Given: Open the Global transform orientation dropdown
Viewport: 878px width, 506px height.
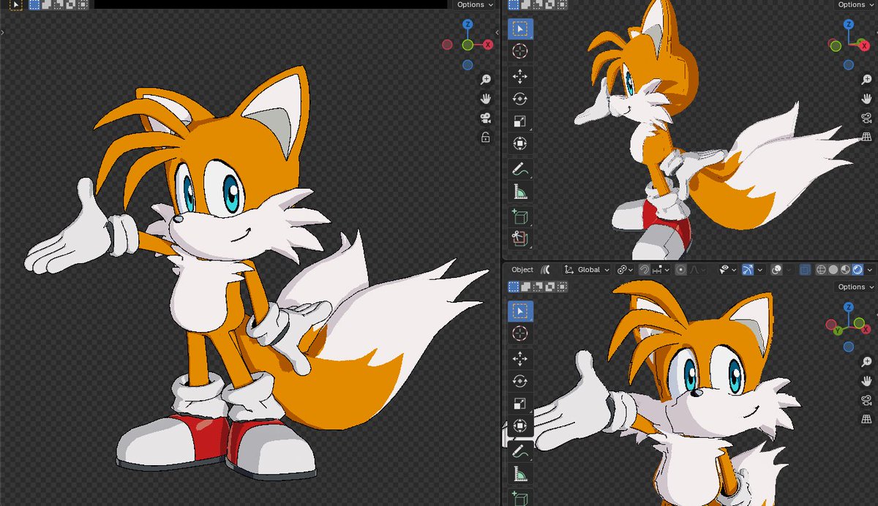Looking at the screenshot, I should (x=587, y=270).
